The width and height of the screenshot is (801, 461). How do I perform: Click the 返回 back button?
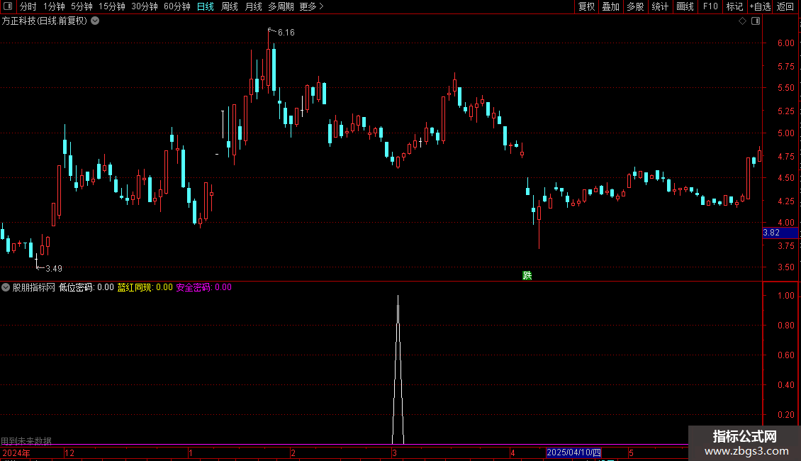[785, 6]
